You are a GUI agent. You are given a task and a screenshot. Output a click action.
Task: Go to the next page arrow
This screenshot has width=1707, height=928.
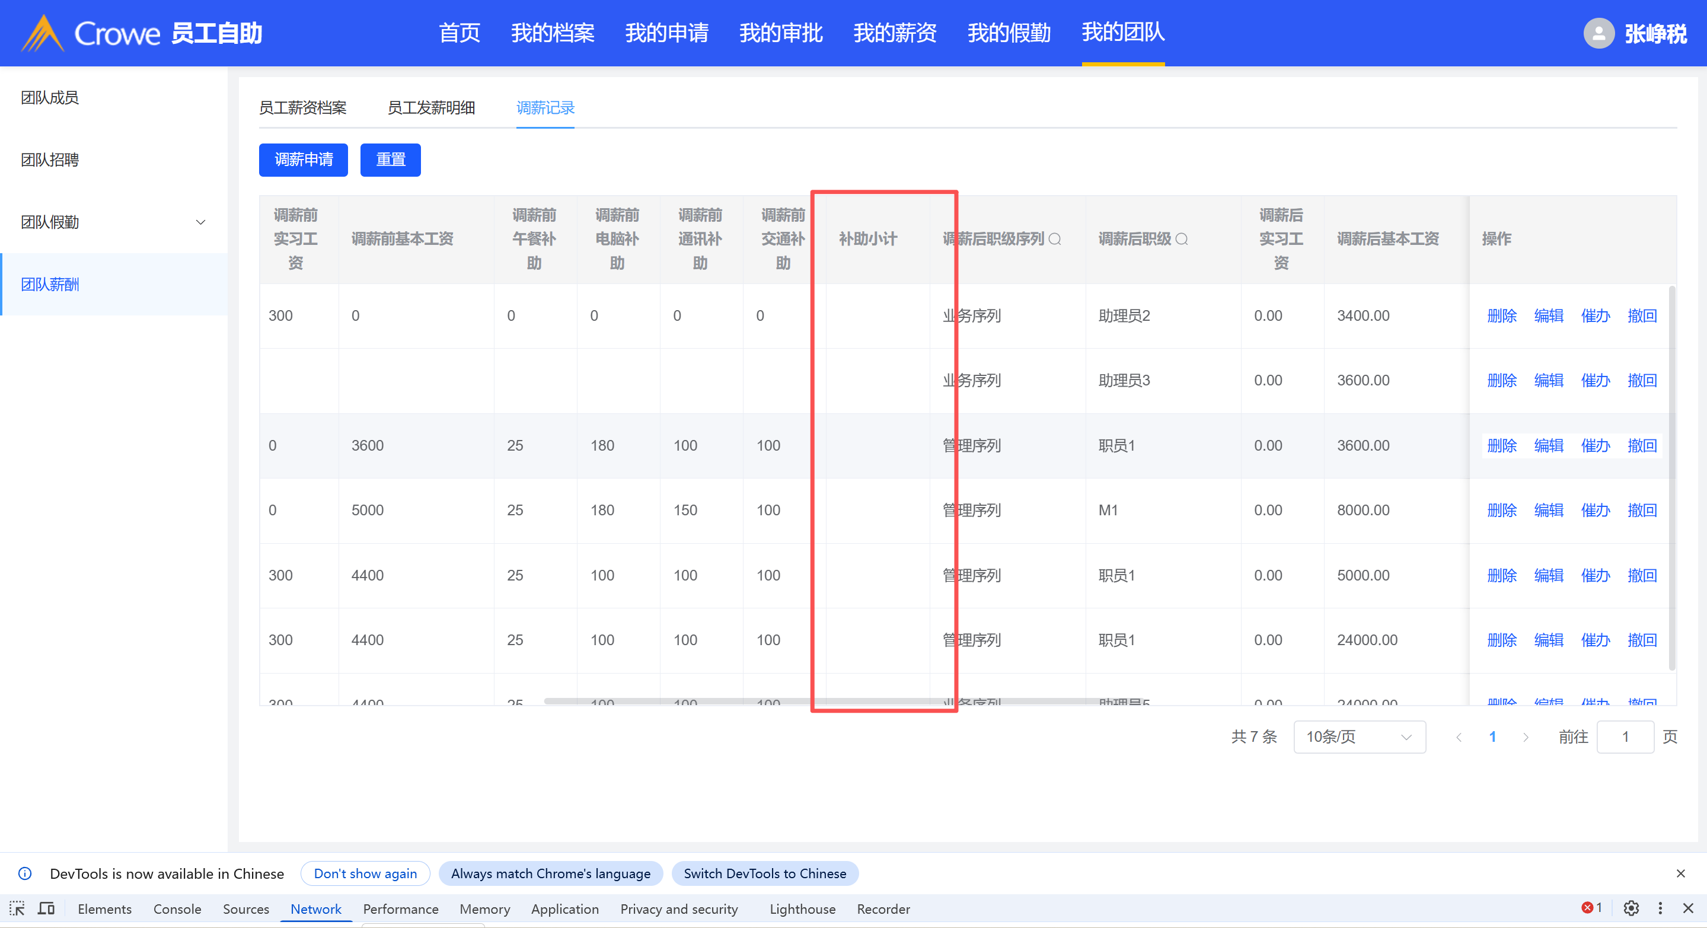click(1526, 736)
